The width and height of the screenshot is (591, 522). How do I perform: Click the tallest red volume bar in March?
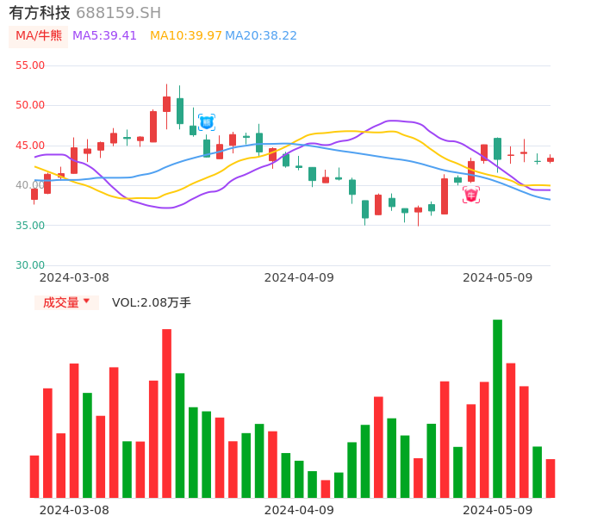point(166,413)
